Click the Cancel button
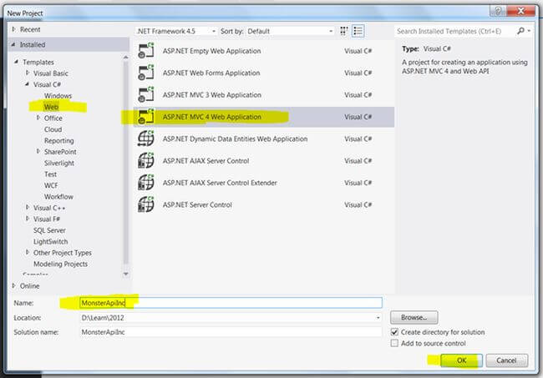Screen dimensions: 543x378 point(506,360)
